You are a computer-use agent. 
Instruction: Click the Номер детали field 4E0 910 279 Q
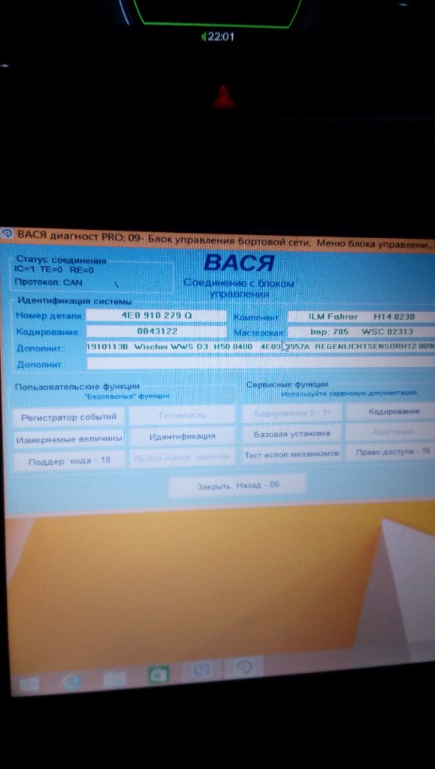pyautogui.click(x=156, y=315)
